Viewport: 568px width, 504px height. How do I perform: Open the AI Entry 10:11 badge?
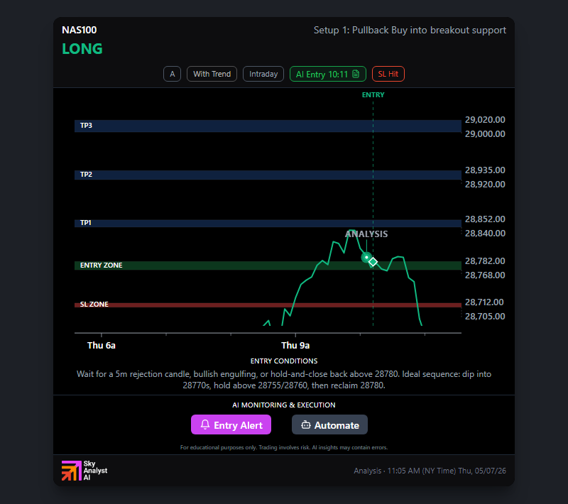(328, 74)
